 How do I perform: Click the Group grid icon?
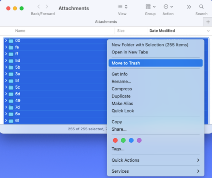148,7
